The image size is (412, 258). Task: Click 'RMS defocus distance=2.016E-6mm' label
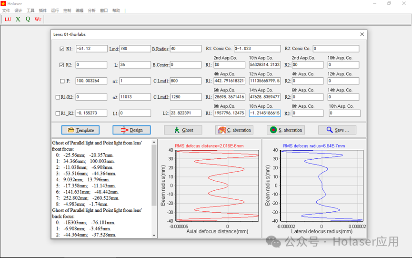pyautogui.click(x=210, y=146)
